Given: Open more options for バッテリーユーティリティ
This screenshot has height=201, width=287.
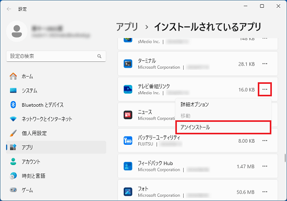Looking at the screenshot, I should pos(265,141).
